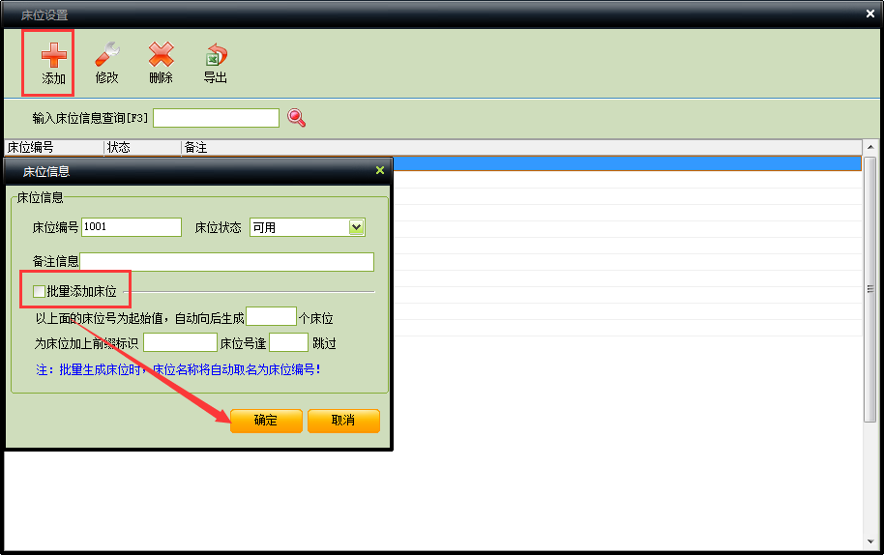Viewport: 884px width, 555px height.
Task: Click the scrollbar down arrow
Action: coord(870,542)
